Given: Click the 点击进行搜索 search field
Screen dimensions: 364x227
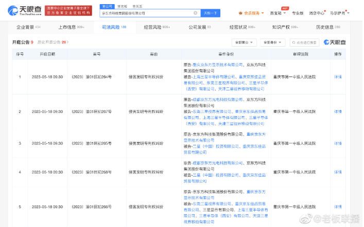Looking at the screenshot, I should coord(304,43).
